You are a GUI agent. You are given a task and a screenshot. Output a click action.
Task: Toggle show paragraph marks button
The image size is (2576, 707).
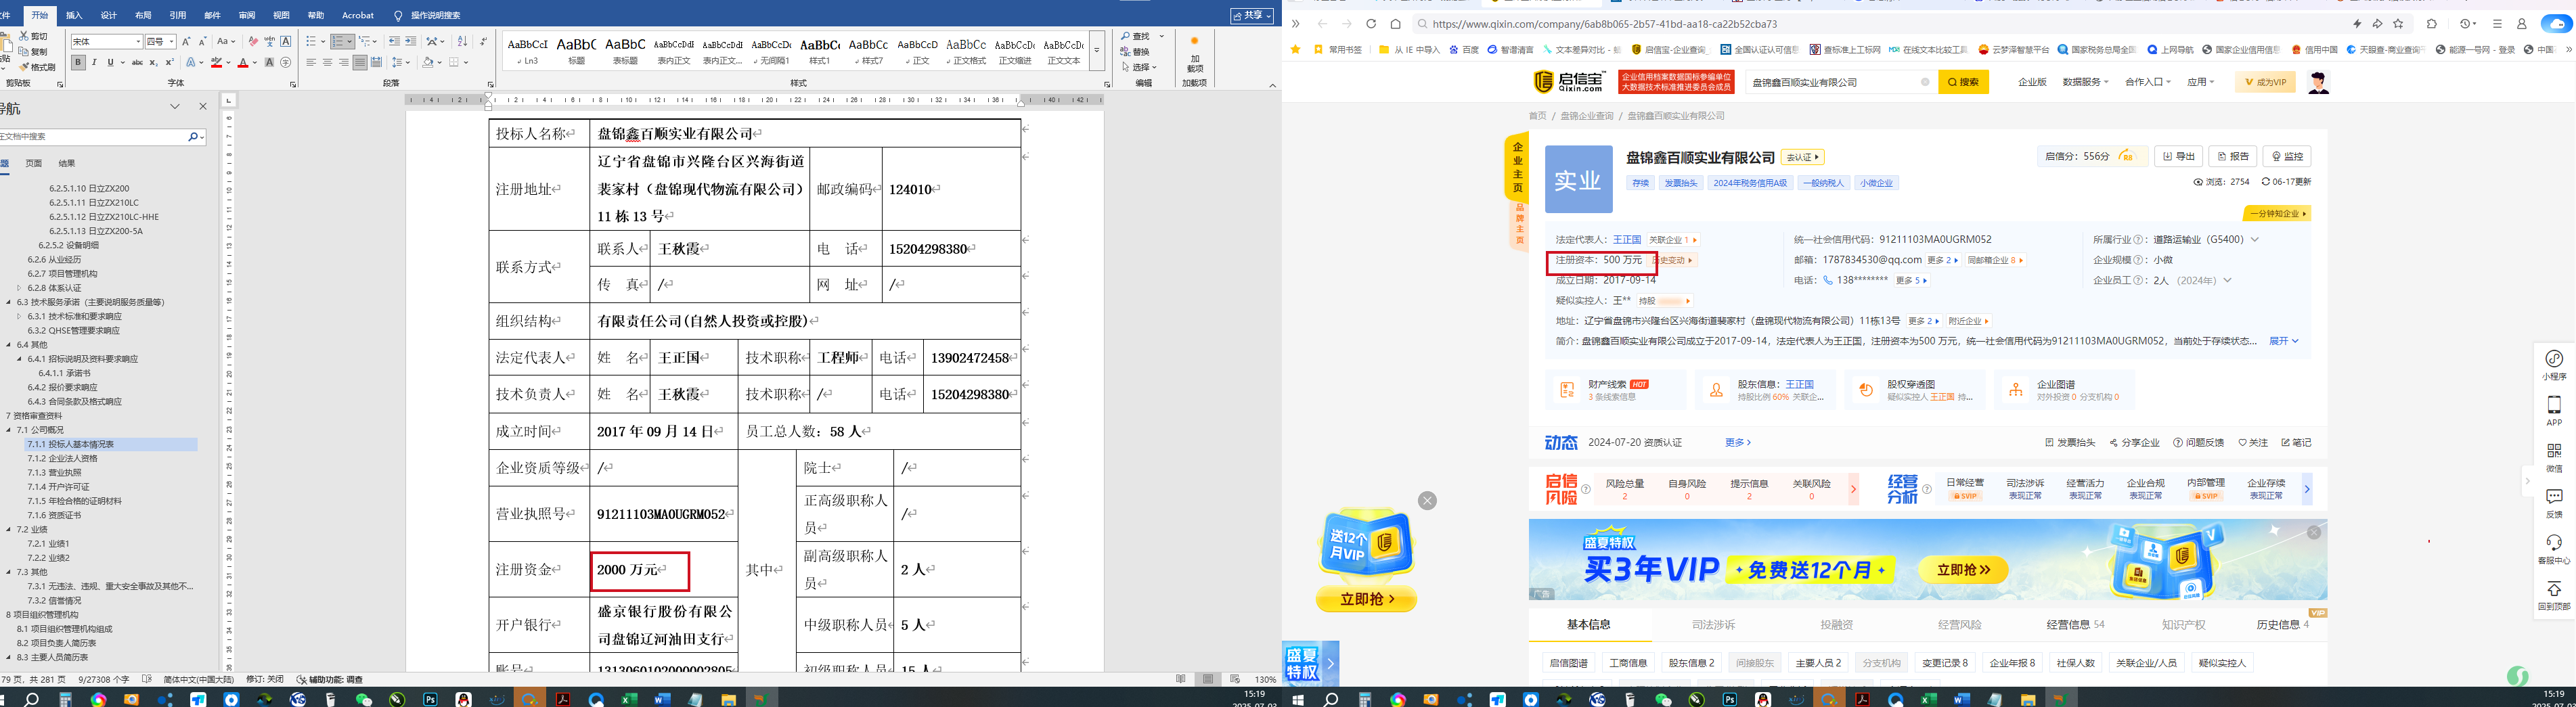[484, 41]
